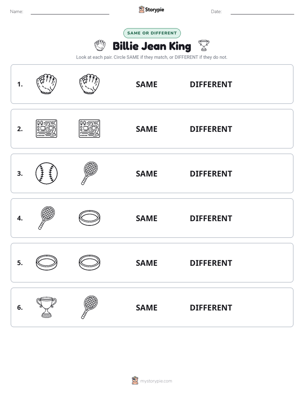This screenshot has width=304, height=393.
Task: Click the tennis racket in row 3
Action: coord(89,174)
